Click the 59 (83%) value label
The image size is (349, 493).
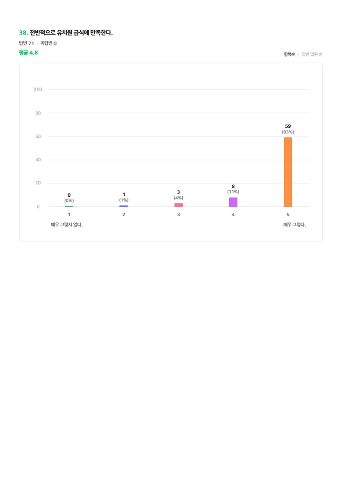coord(288,129)
